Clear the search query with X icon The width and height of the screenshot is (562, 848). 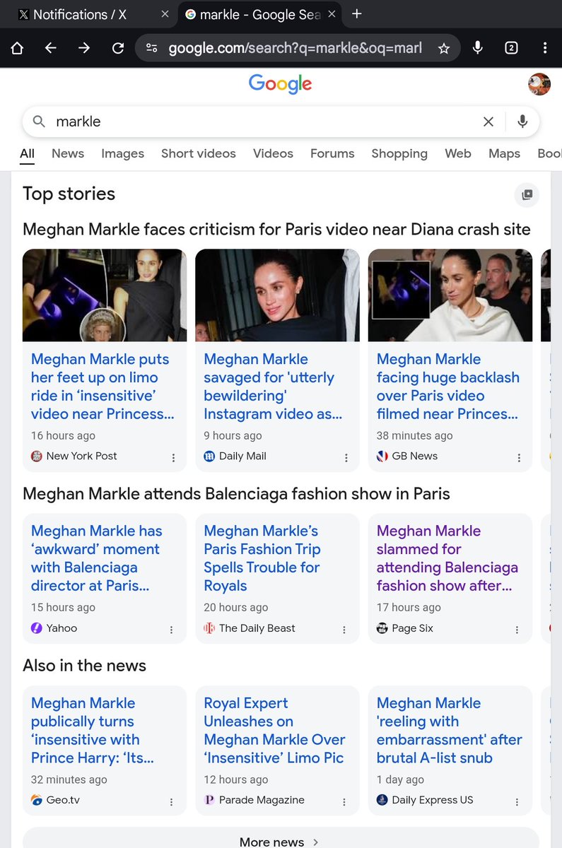[x=488, y=122]
